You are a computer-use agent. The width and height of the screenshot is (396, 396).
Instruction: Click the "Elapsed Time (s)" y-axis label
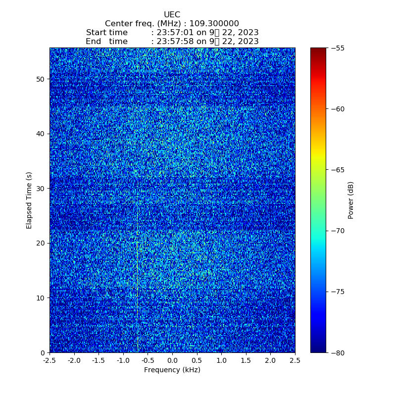point(29,200)
